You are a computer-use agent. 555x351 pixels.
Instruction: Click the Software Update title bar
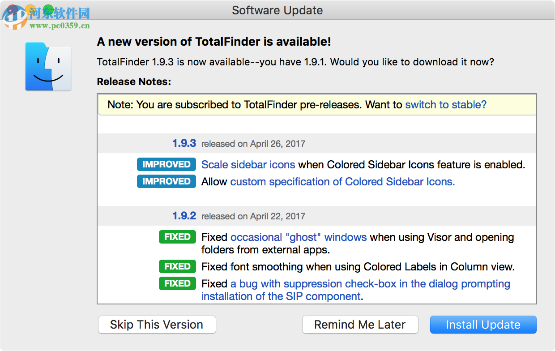click(x=277, y=10)
